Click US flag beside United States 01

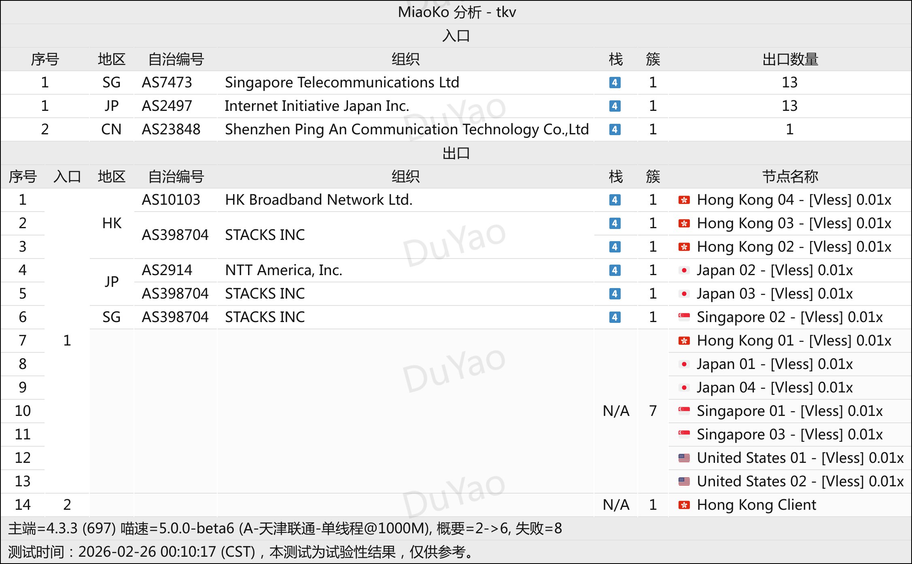tap(684, 458)
